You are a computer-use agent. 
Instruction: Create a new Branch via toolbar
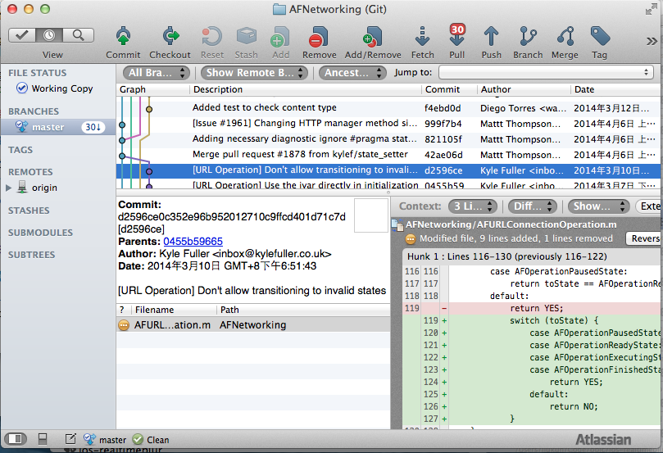tap(528, 38)
